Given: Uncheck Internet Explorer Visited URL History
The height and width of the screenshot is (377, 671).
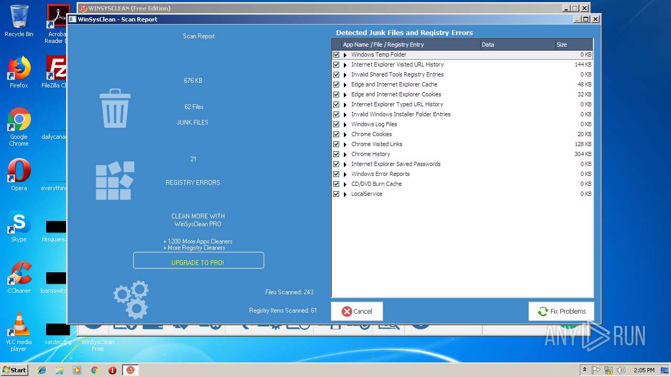Looking at the screenshot, I should tap(337, 64).
